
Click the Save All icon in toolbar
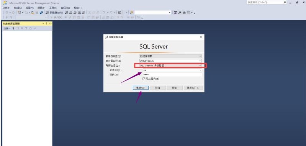[x=41, y=13]
